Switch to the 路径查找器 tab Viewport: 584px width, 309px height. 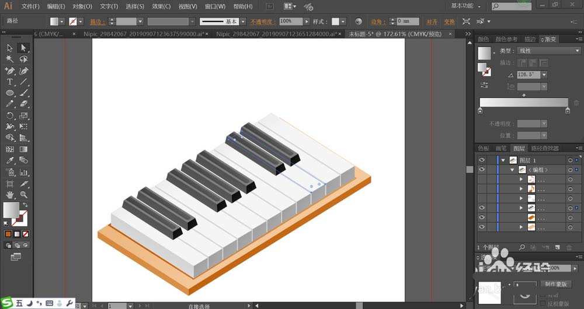coord(545,148)
